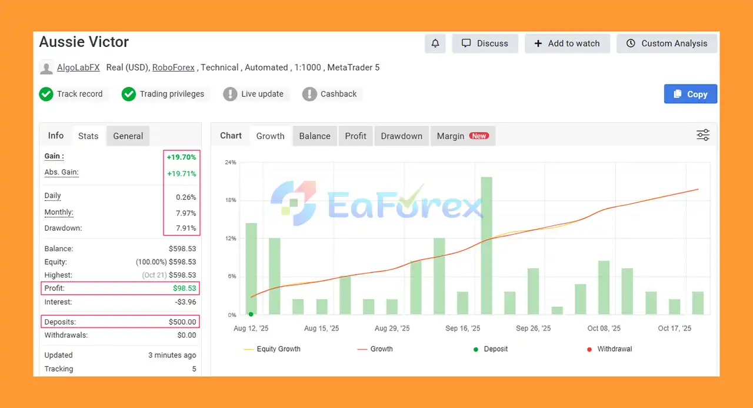Click green Track record checkmark icon

[46, 94]
